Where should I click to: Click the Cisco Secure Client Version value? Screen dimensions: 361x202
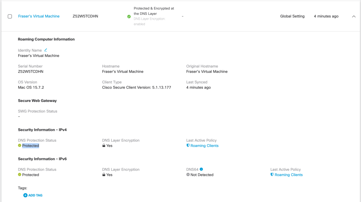tap(136, 87)
